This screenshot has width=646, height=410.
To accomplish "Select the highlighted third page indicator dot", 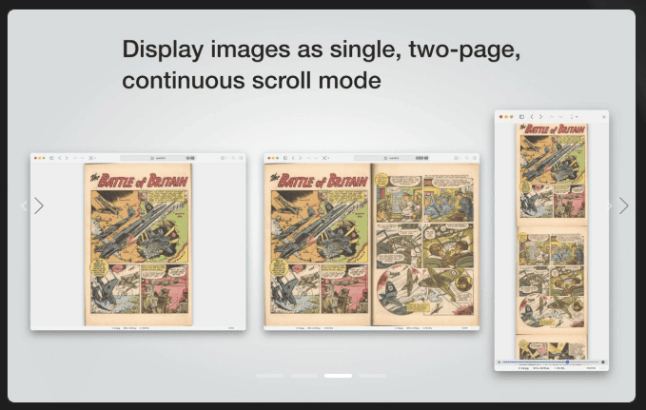I will [338, 376].
